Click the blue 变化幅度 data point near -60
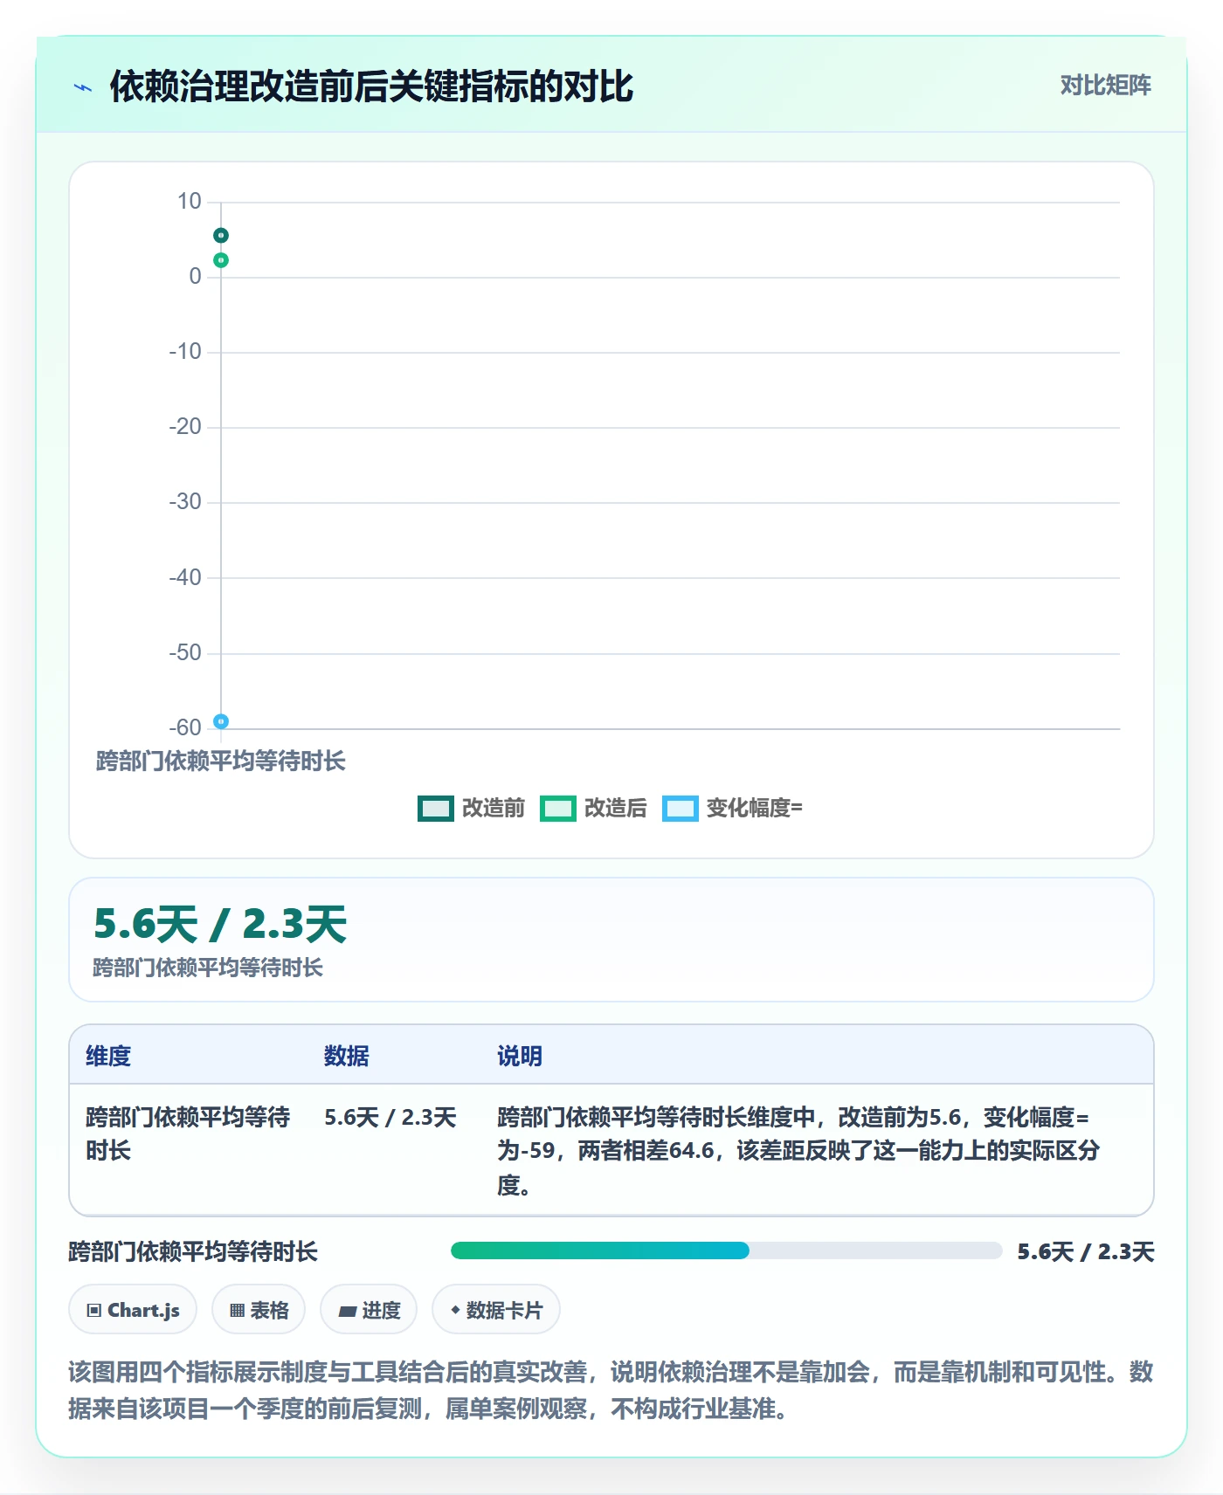 [221, 721]
